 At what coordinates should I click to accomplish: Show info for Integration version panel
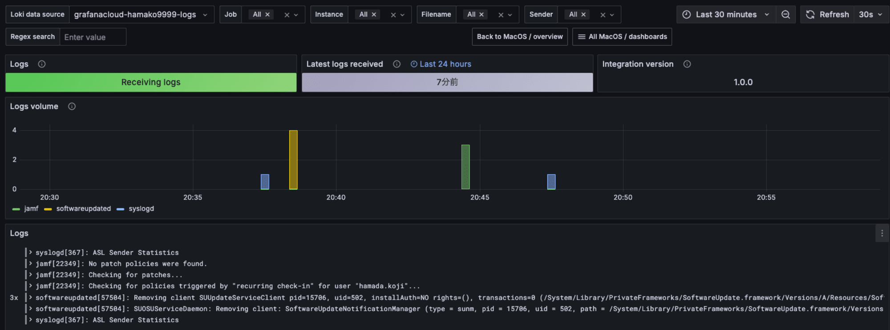point(687,64)
